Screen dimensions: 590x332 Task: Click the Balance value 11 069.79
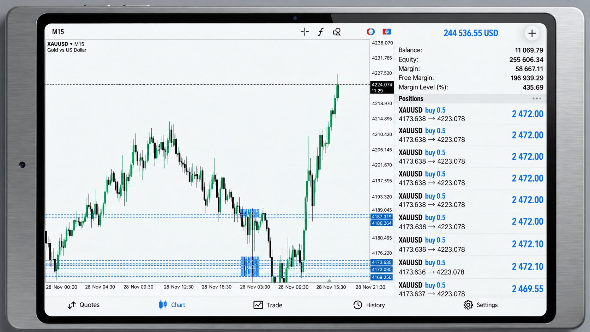pos(529,50)
